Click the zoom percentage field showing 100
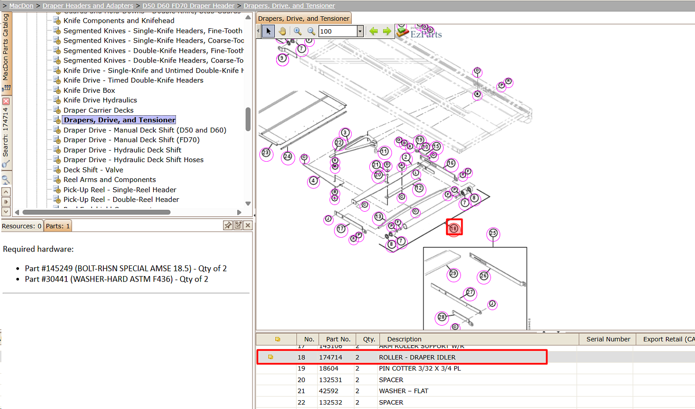This screenshot has height=409, width=695. (x=338, y=31)
